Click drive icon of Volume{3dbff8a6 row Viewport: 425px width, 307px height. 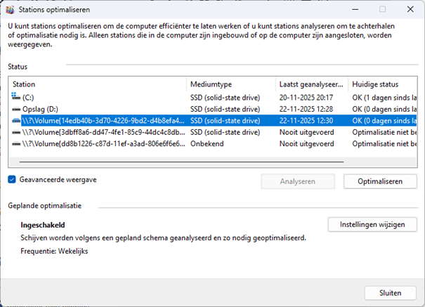[x=16, y=132]
